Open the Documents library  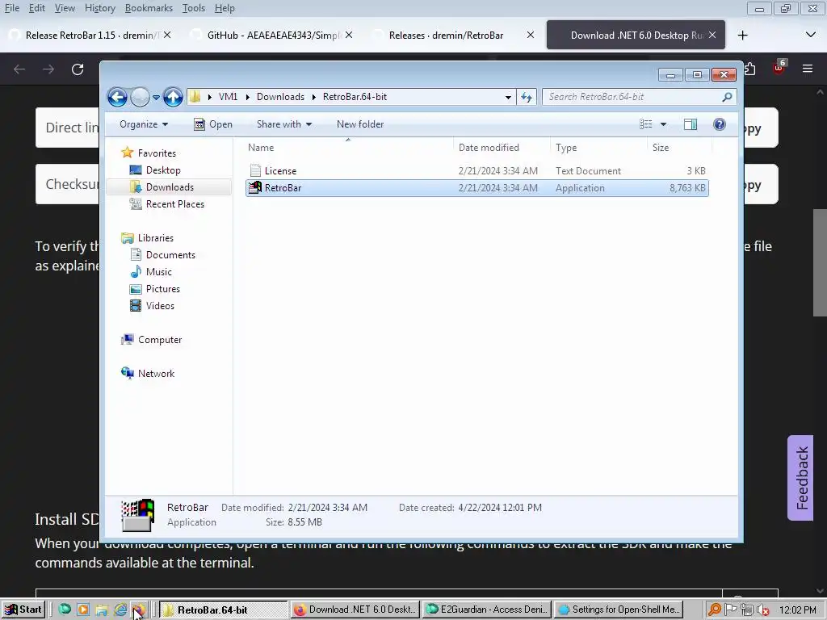170,255
